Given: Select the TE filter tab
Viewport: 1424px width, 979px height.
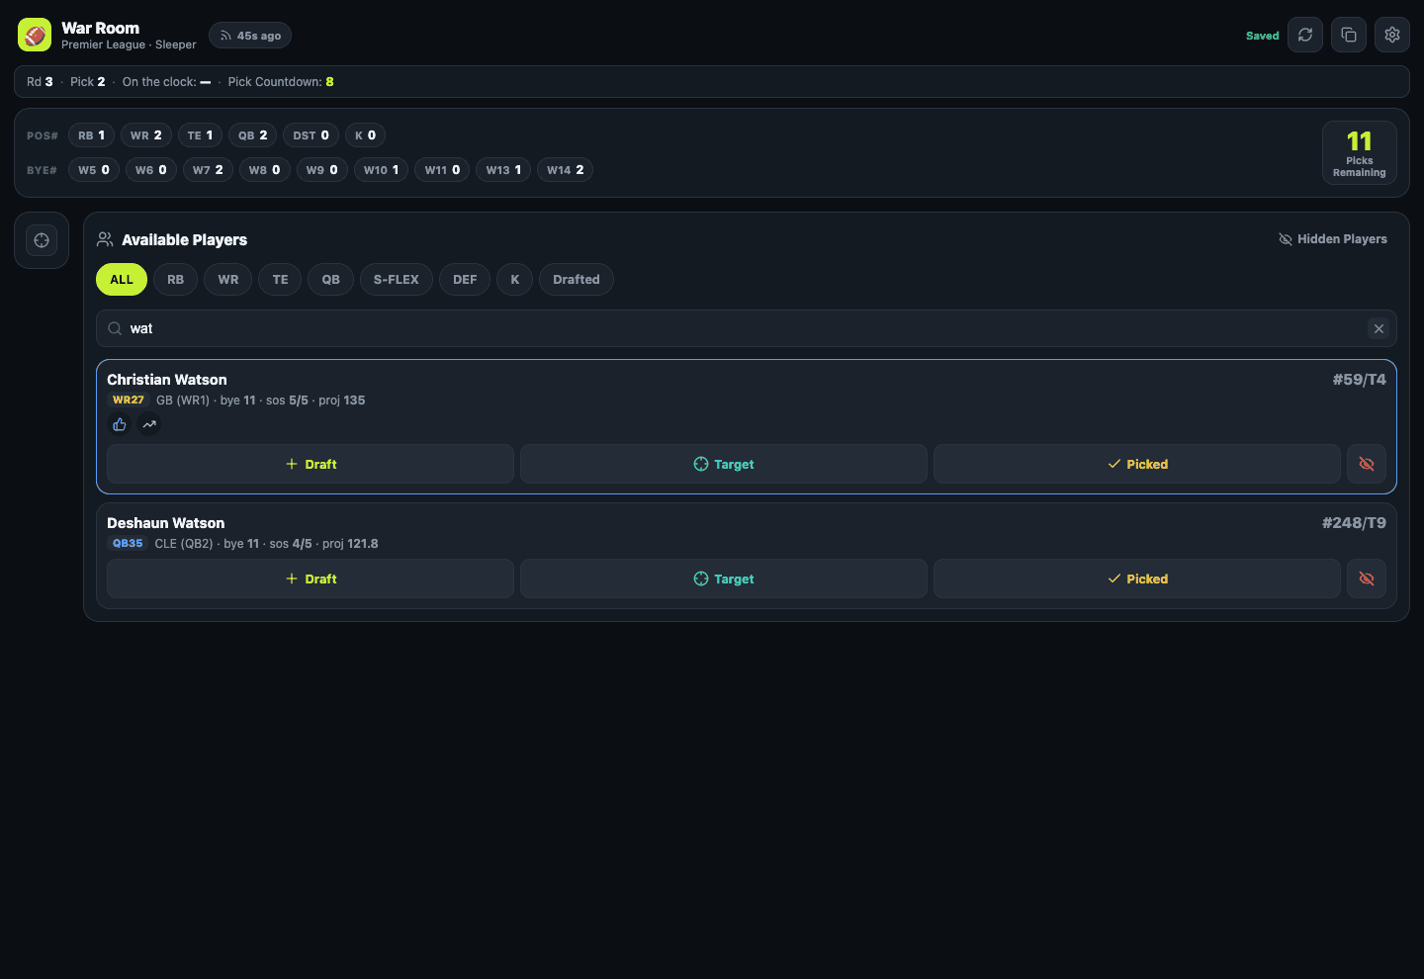Looking at the screenshot, I should coord(280,280).
